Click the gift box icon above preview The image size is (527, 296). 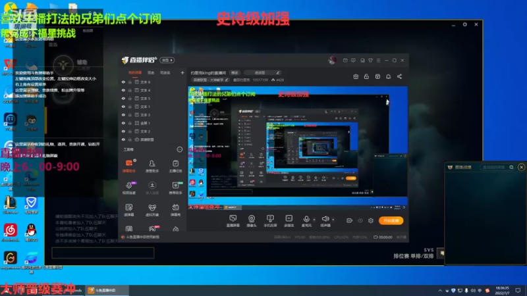click(356, 76)
